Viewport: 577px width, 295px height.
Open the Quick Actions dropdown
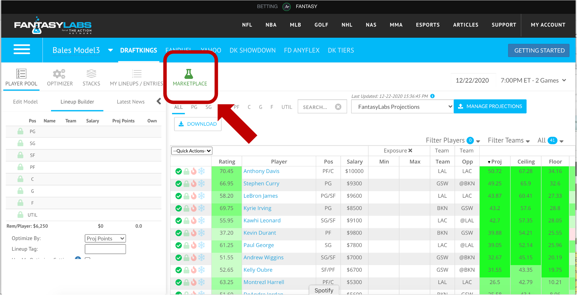[x=192, y=151]
